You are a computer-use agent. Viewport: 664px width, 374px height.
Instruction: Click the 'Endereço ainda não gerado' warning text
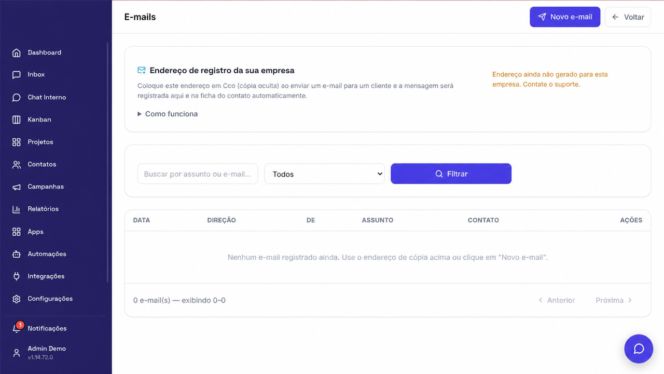(x=550, y=79)
